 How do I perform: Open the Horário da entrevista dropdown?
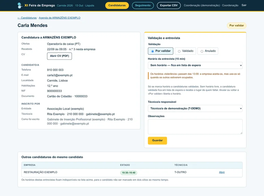pos(195,65)
